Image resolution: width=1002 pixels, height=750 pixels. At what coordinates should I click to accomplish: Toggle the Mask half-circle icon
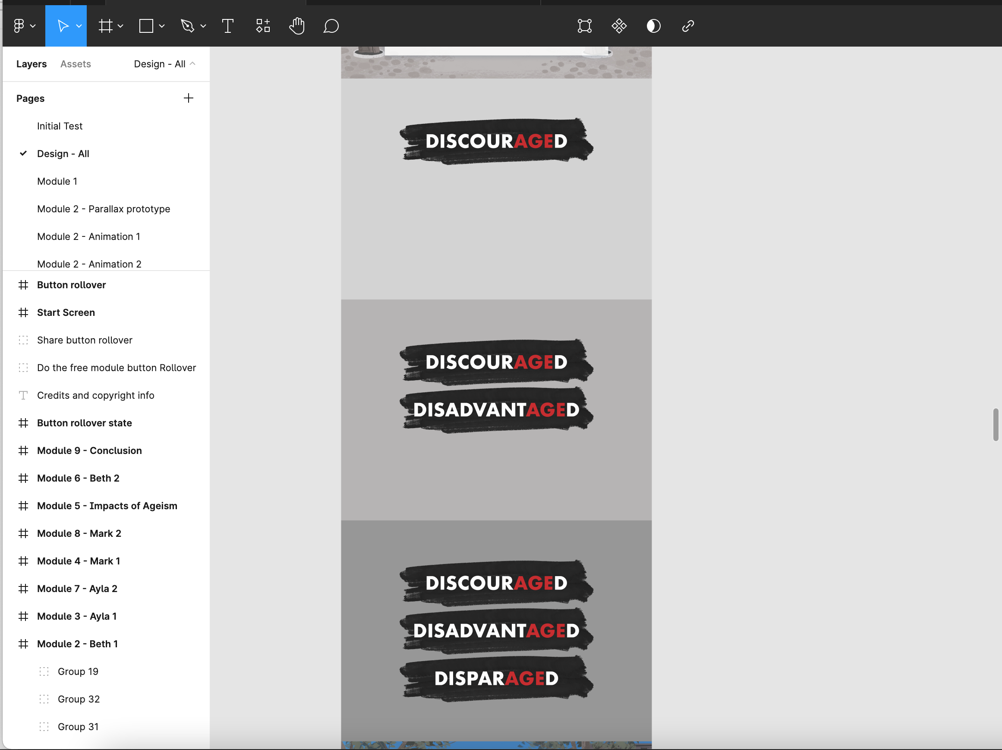[653, 26]
